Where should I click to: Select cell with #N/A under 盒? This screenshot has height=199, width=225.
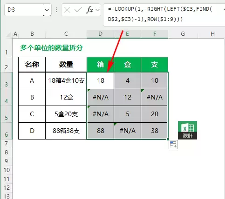tap(128, 131)
